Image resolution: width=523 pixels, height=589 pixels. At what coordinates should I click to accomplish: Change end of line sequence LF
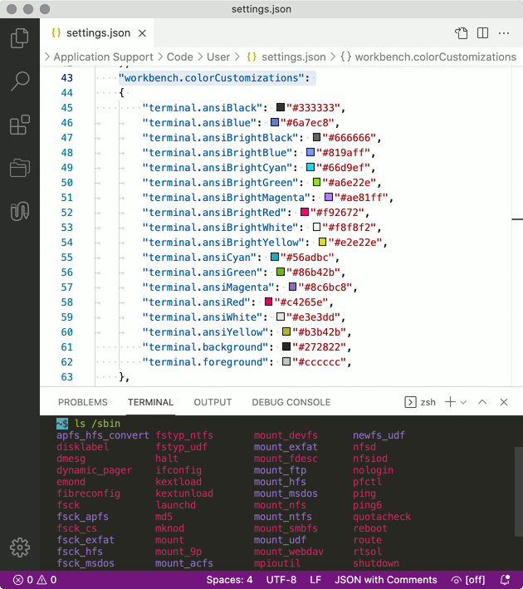(x=315, y=580)
